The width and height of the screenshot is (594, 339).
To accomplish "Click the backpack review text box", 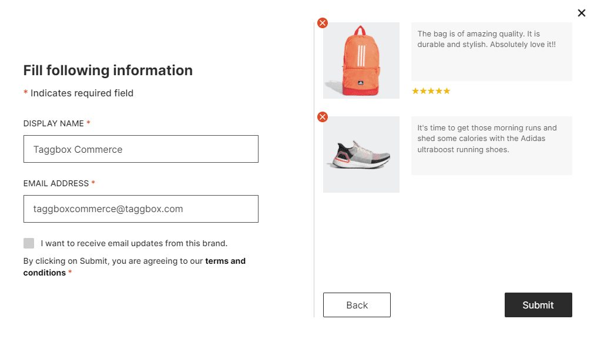I will pyautogui.click(x=491, y=52).
